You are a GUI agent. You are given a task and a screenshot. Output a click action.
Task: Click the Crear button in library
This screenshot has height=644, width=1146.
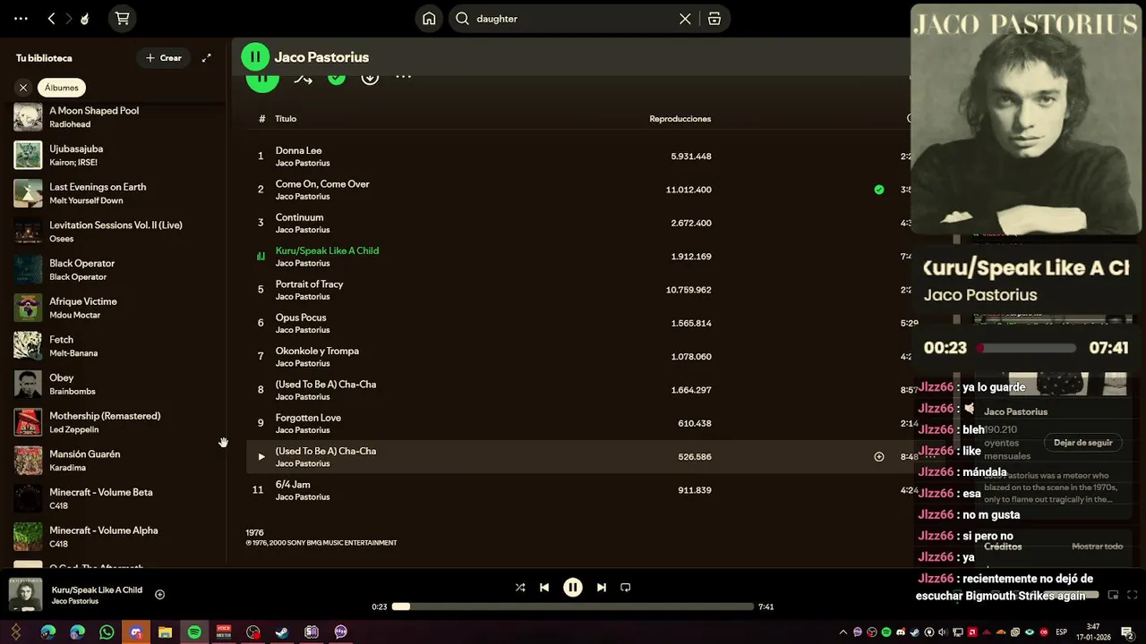point(163,58)
